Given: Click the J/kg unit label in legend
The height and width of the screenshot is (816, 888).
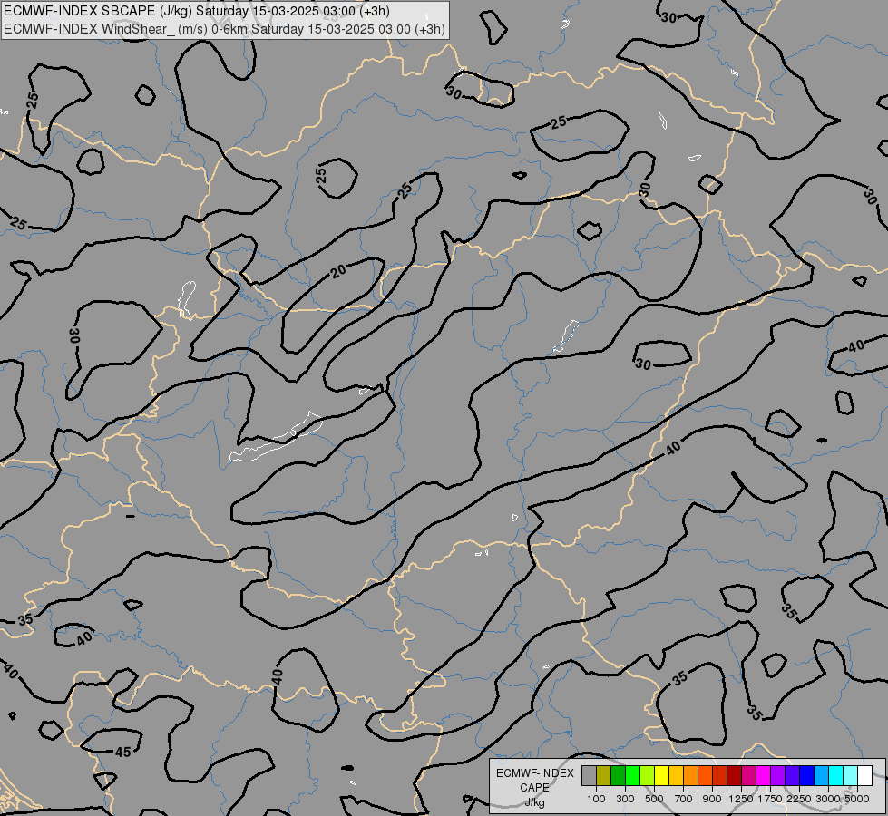Looking at the screenshot, I should point(534,802).
